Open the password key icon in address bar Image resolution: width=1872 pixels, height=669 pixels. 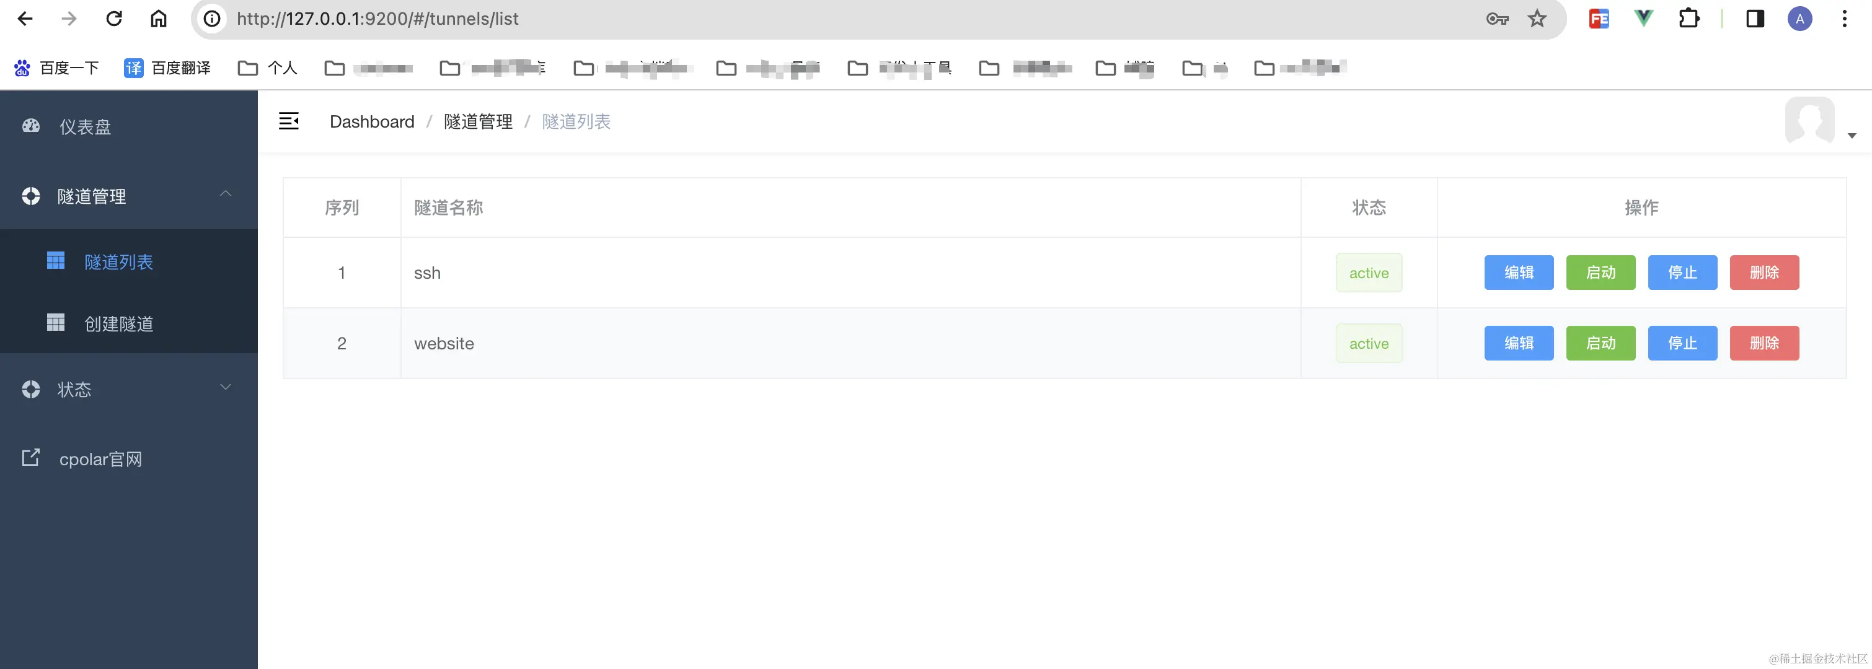click(x=1497, y=19)
